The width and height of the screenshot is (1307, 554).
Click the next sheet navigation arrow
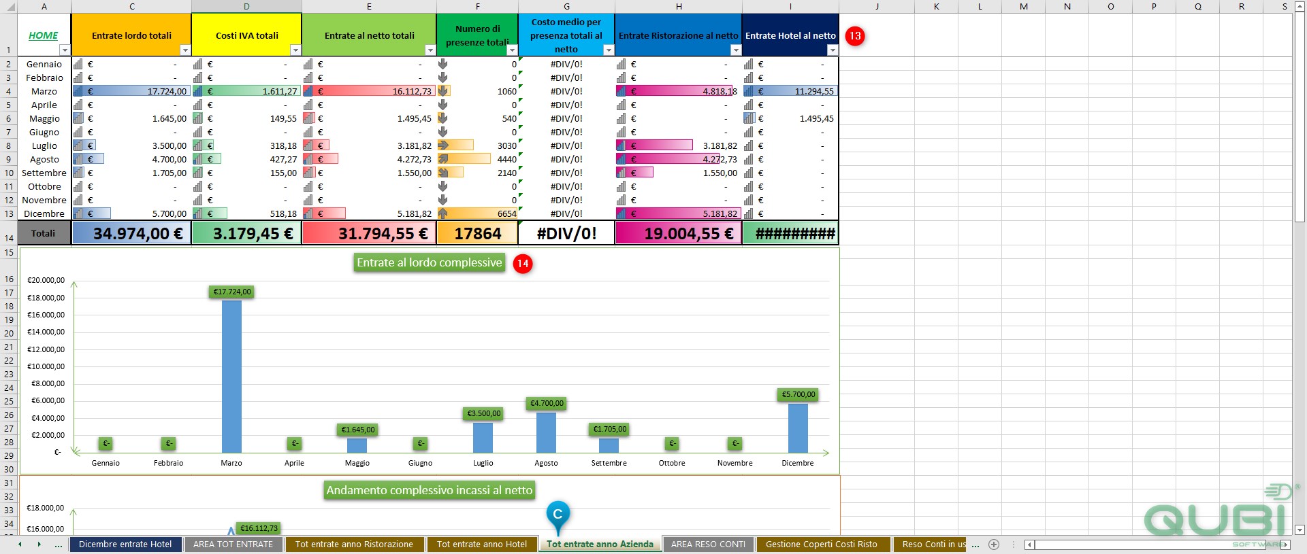click(39, 544)
